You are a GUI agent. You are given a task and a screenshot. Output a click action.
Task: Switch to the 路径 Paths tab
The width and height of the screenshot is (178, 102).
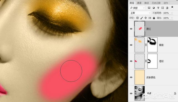[x=147, y=3]
